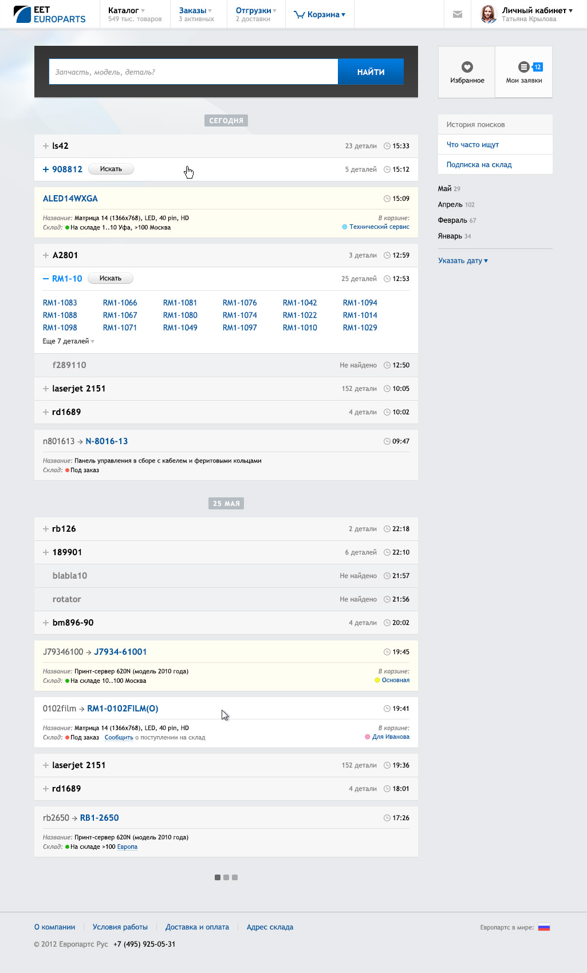Click the shopping cart icon for Корзина

click(x=299, y=15)
